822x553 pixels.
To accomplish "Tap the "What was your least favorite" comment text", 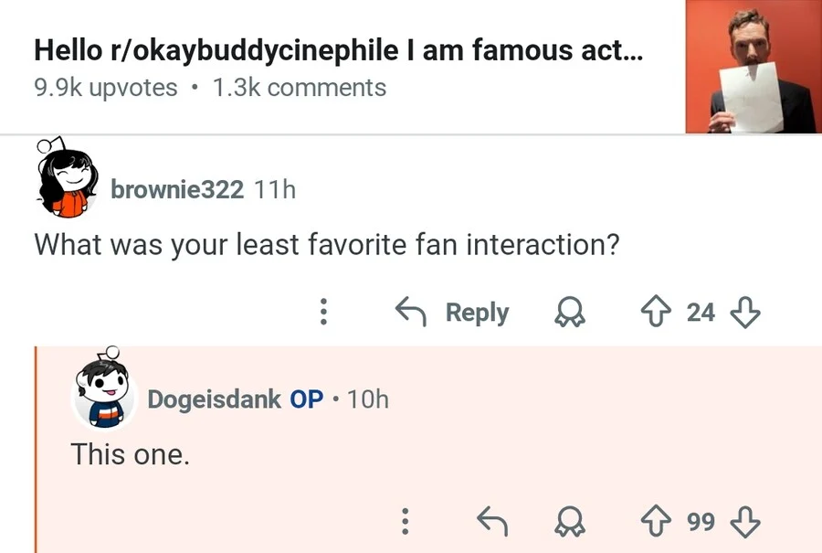I will click(x=321, y=245).
